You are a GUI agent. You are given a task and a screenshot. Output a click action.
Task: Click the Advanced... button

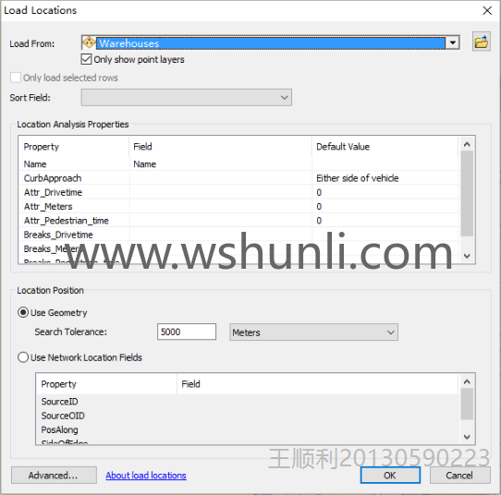(54, 476)
